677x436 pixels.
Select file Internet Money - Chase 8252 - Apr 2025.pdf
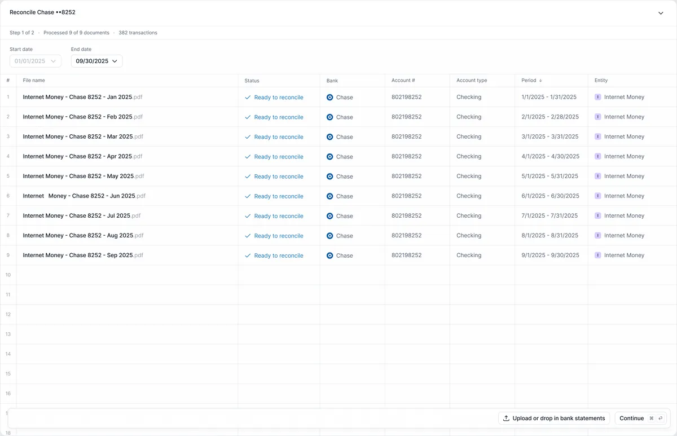click(x=82, y=156)
